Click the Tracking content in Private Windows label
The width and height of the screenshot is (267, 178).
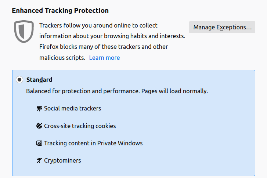tap(93, 143)
